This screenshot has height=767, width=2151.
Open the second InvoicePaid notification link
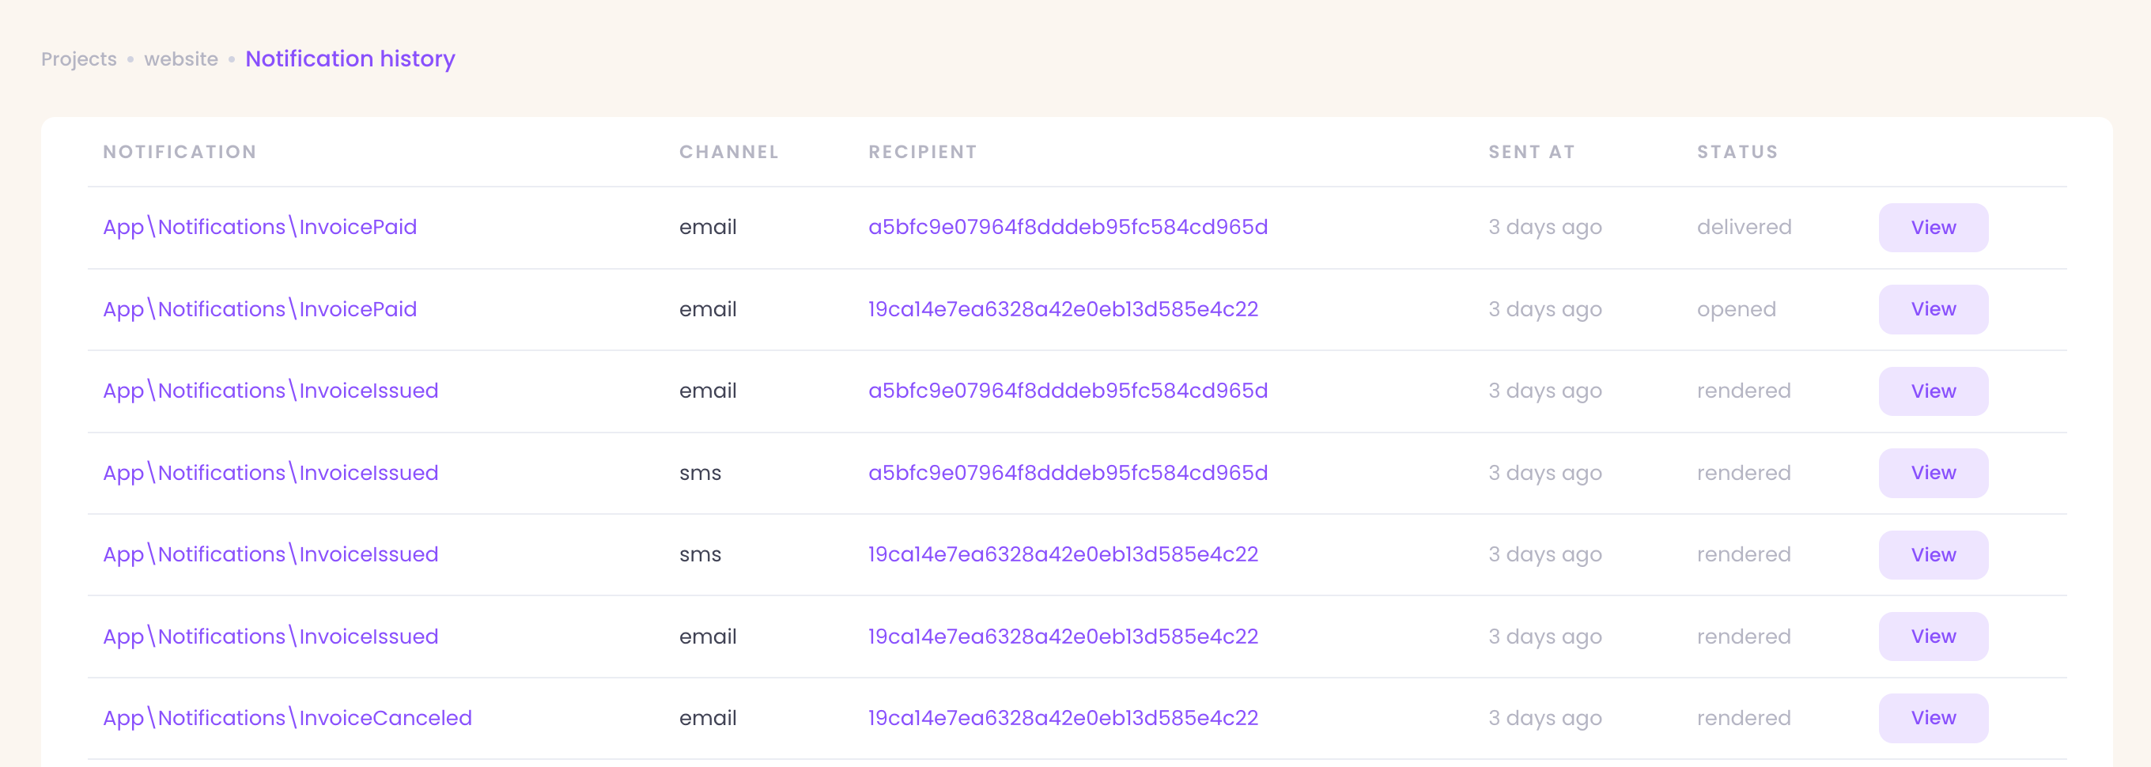click(259, 309)
